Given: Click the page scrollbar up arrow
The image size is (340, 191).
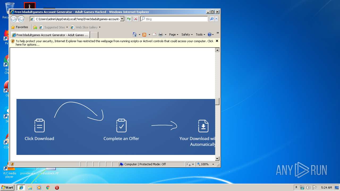Looking at the screenshot, I should tap(217, 50).
